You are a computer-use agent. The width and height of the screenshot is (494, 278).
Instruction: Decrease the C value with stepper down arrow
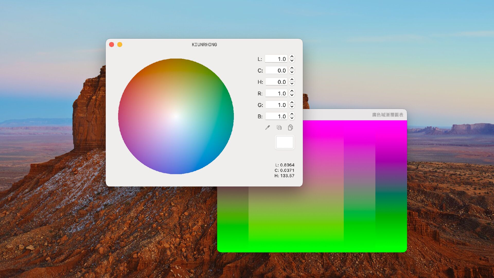pyautogui.click(x=292, y=73)
